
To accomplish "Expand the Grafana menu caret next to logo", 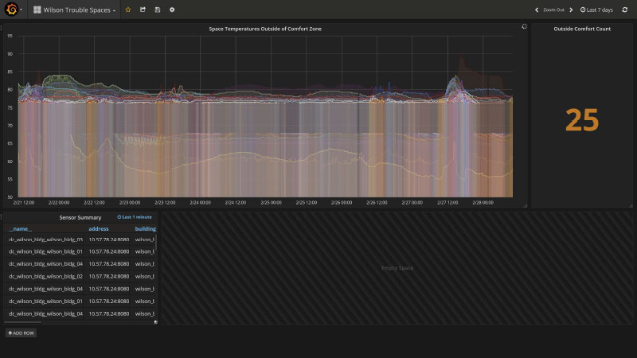I will point(21,10).
